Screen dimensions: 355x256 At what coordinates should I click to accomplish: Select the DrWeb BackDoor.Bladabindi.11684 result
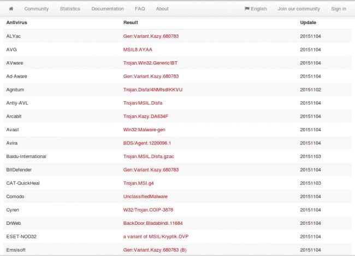point(153,223)
